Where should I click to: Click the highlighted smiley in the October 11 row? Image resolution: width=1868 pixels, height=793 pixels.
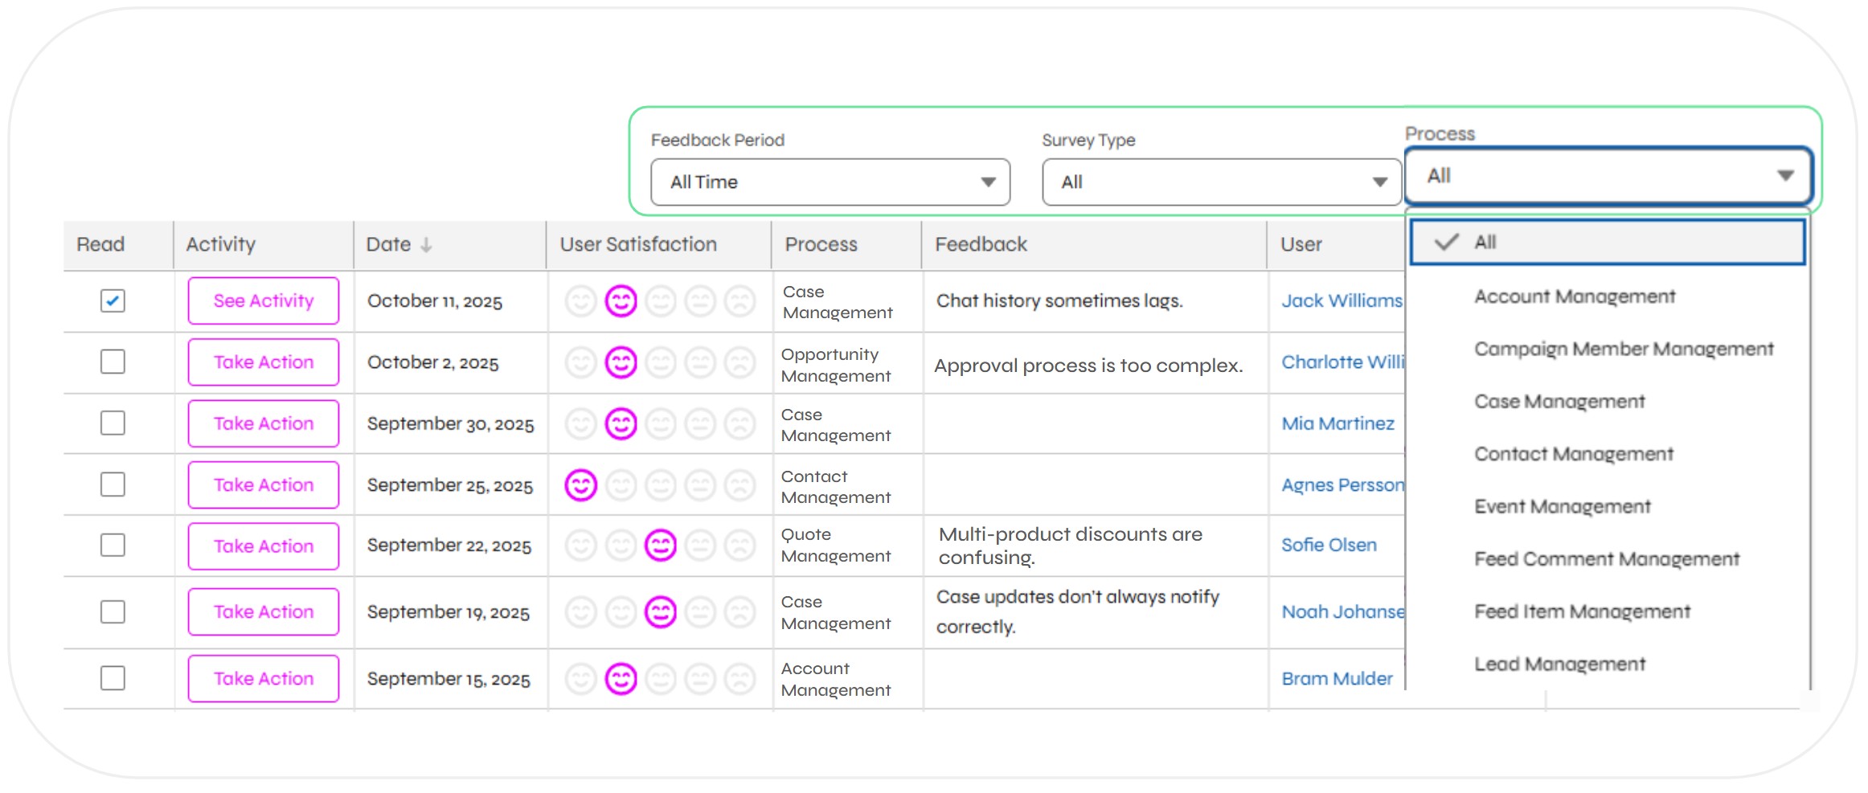[621, 301]
